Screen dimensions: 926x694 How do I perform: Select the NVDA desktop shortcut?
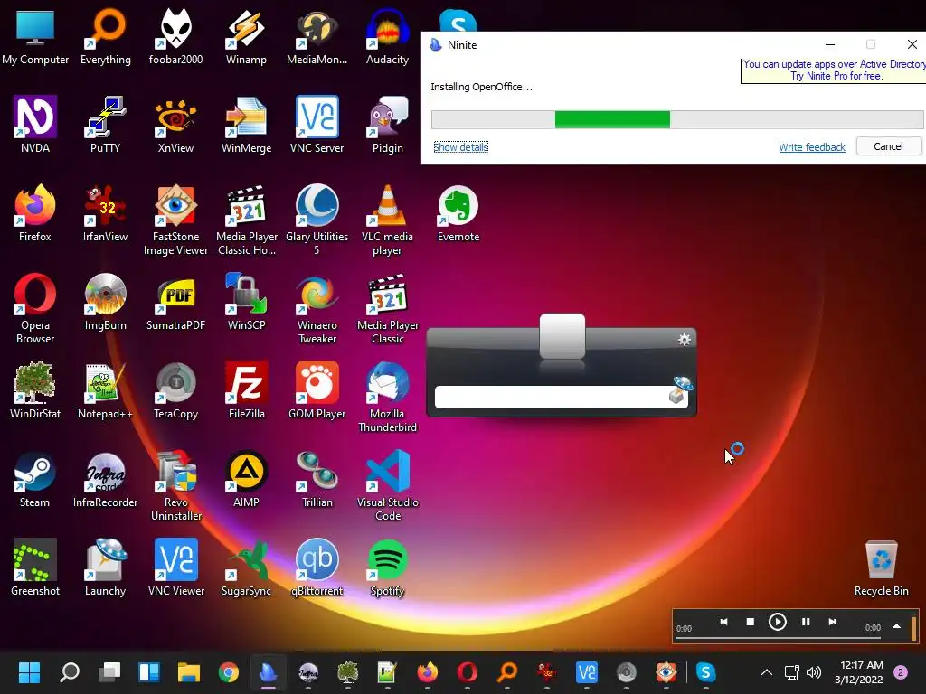[x=35, y=125]
